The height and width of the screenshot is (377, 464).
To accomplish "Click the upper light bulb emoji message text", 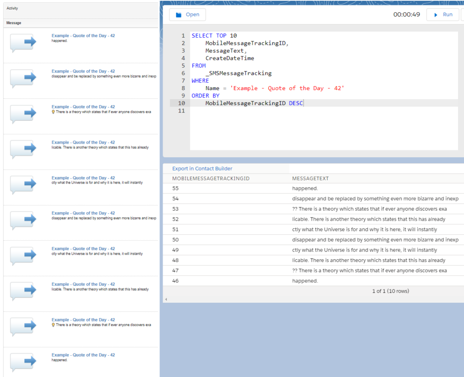I will point(101,112).
